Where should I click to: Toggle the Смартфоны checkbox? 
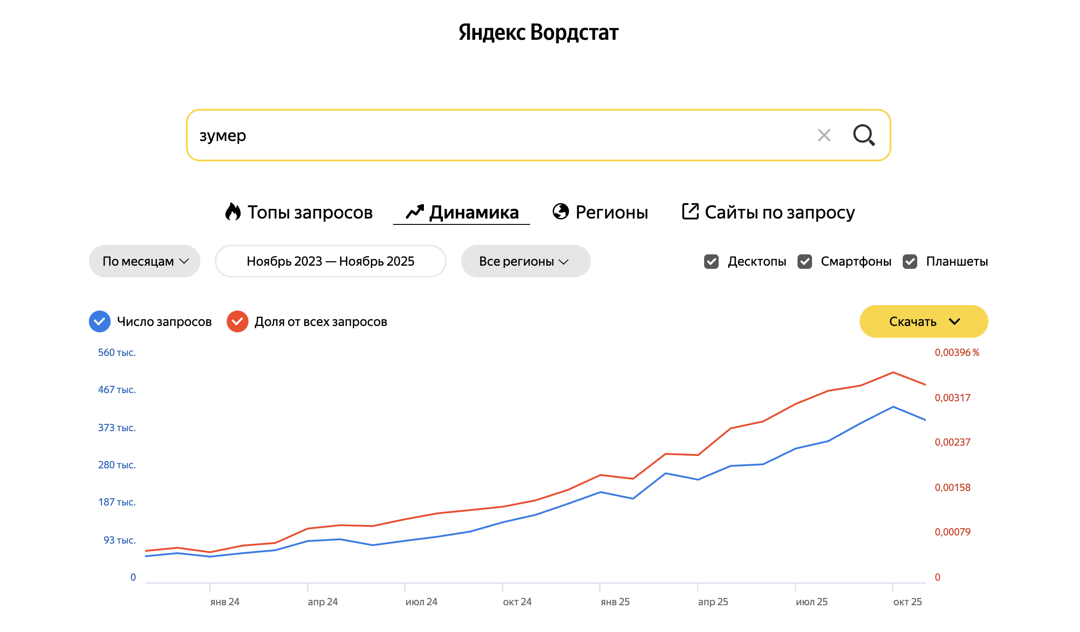[x=805, y=262]
